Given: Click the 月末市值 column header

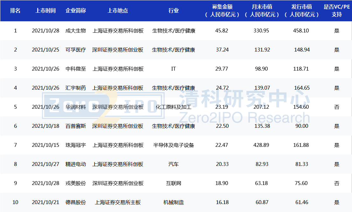Looking at the screenshot, I should tap(262, 10).
